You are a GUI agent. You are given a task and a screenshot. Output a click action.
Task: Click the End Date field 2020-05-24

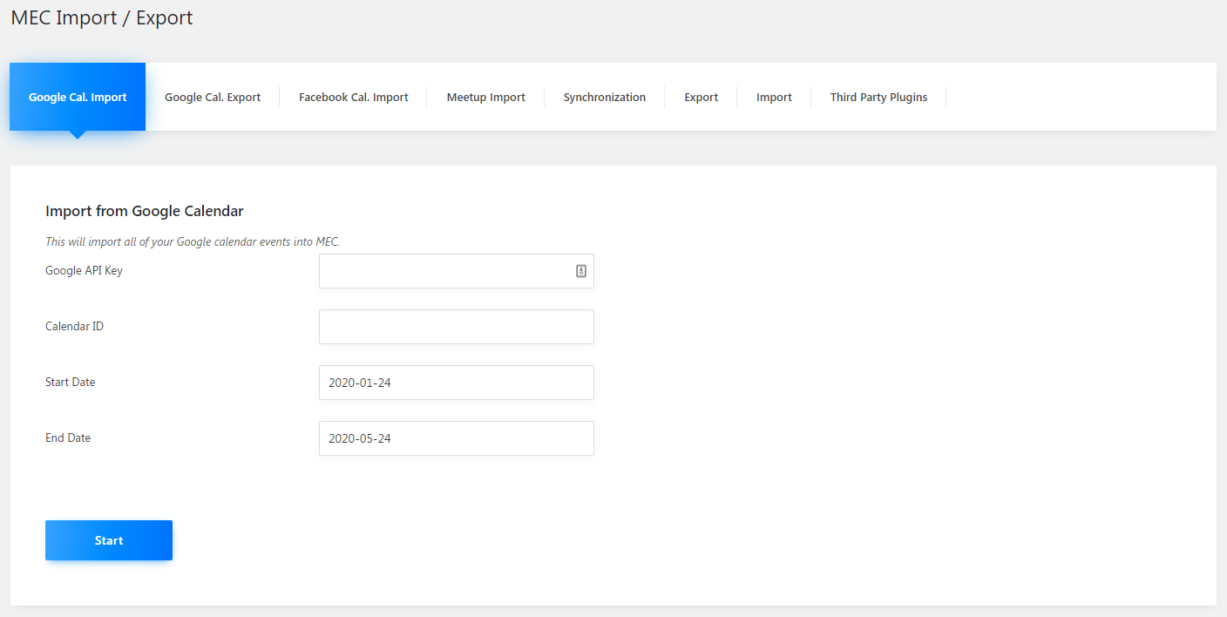(x=457, y=438)
